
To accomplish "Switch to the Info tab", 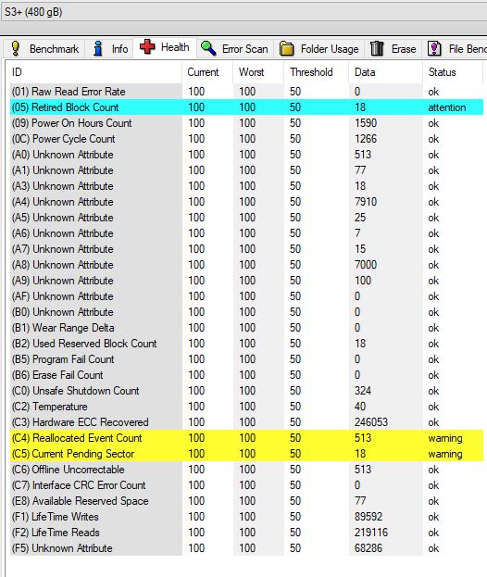I will pos(109,48).
